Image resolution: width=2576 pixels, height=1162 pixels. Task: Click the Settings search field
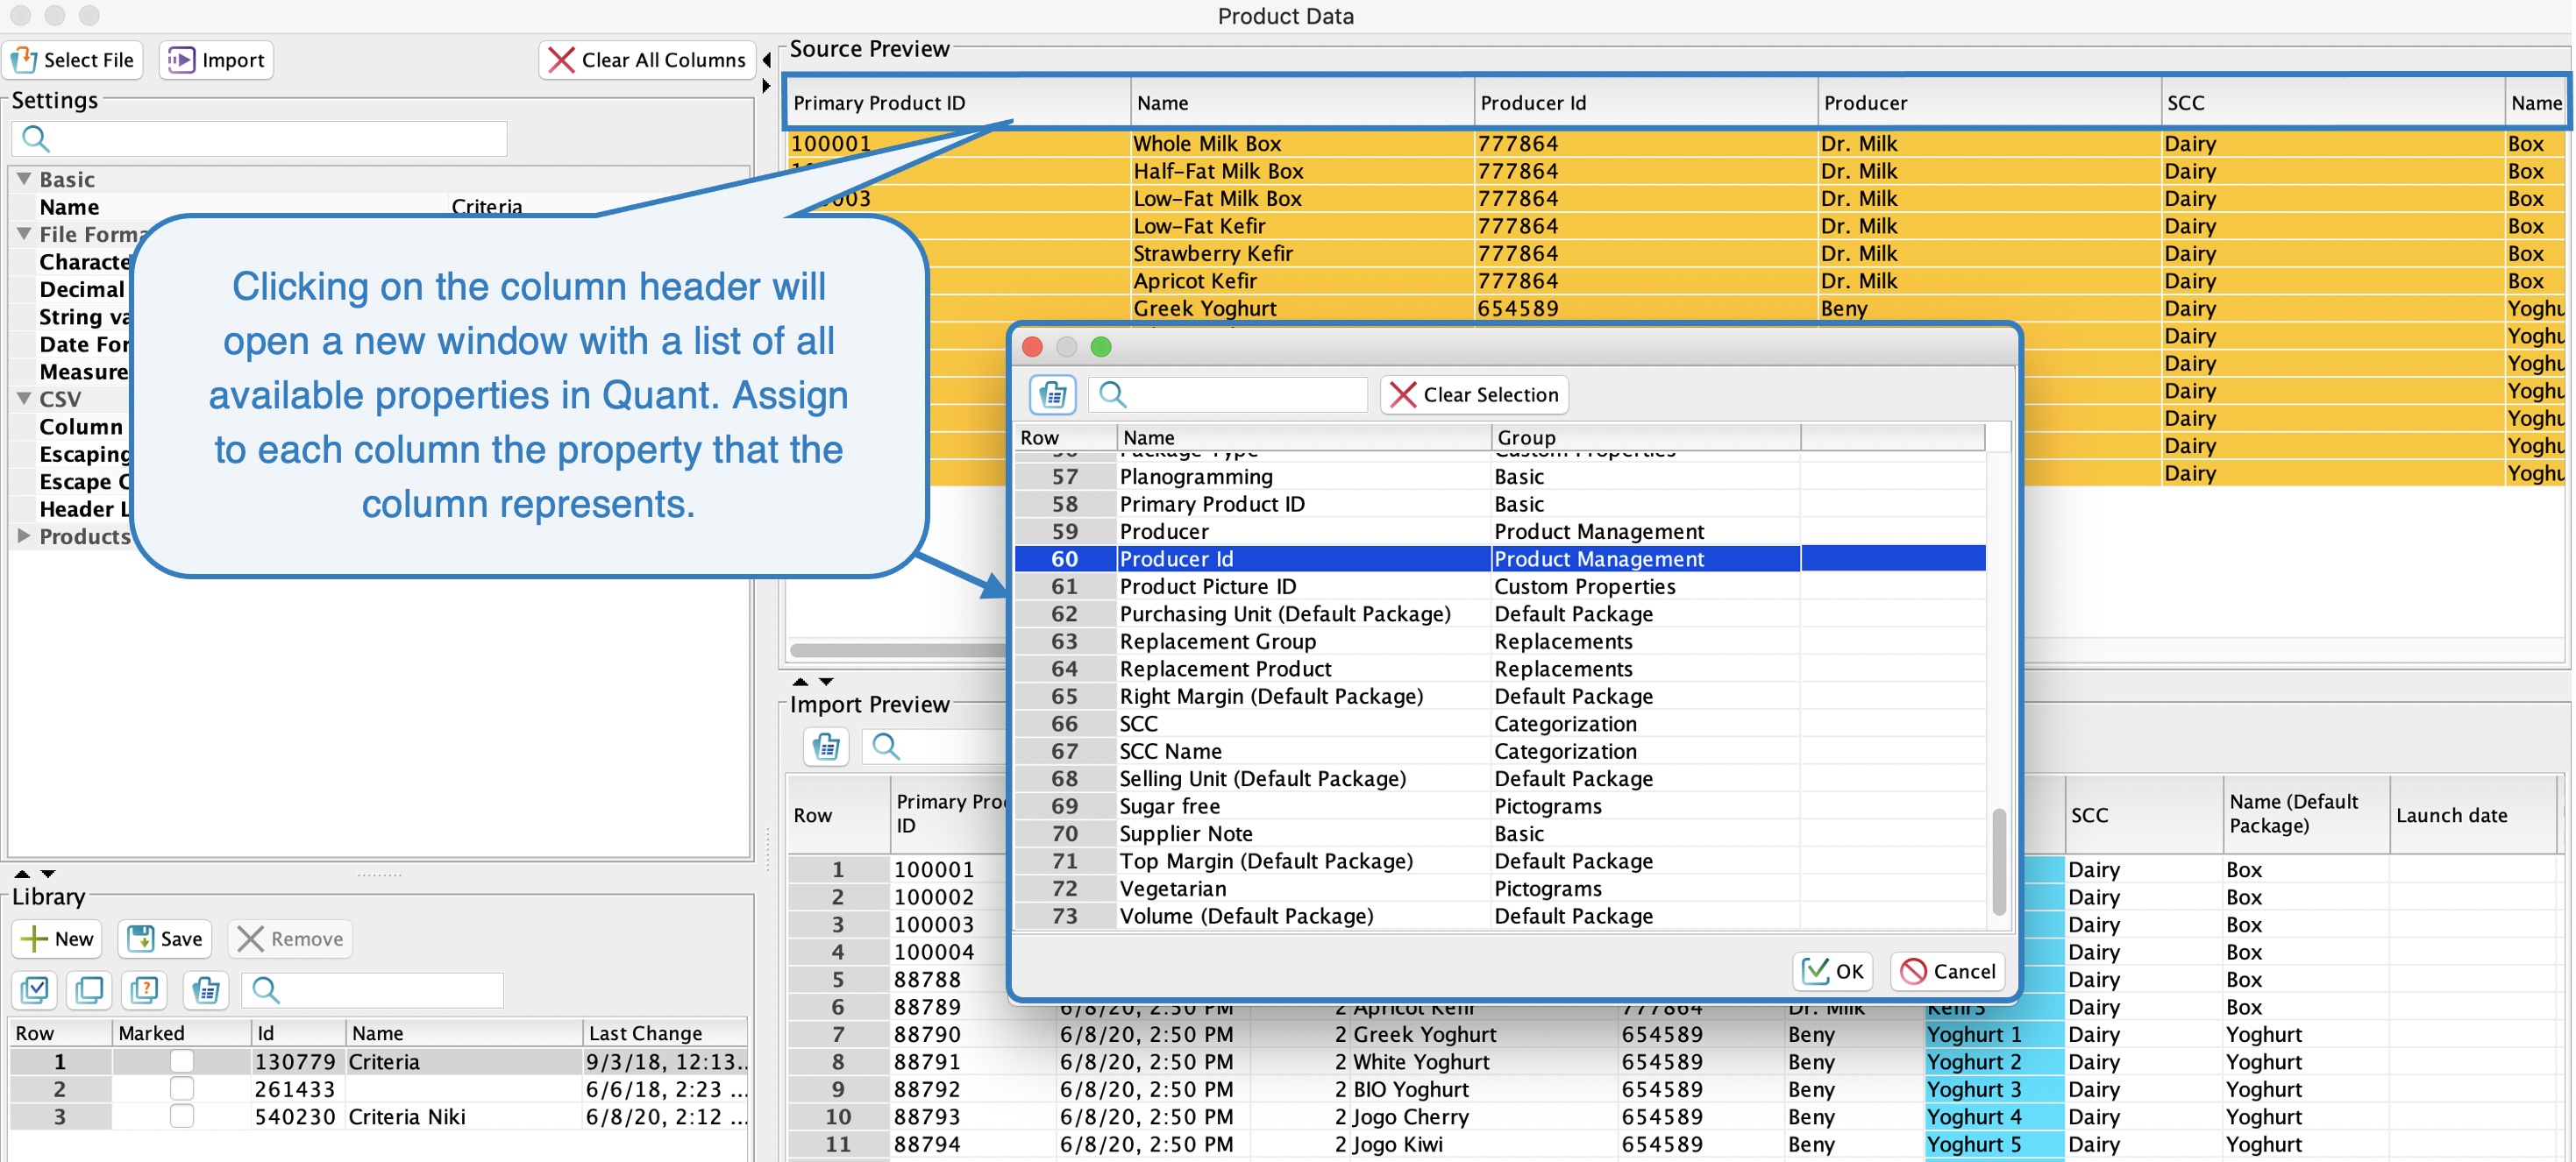[x=260, y=138]
